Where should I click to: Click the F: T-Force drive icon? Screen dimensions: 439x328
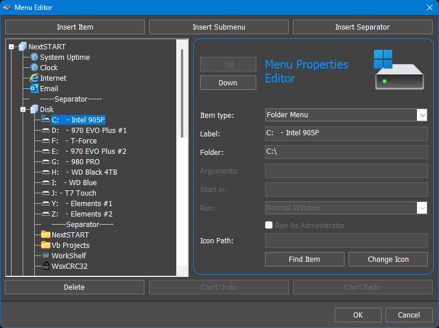[x=46, y=140]
